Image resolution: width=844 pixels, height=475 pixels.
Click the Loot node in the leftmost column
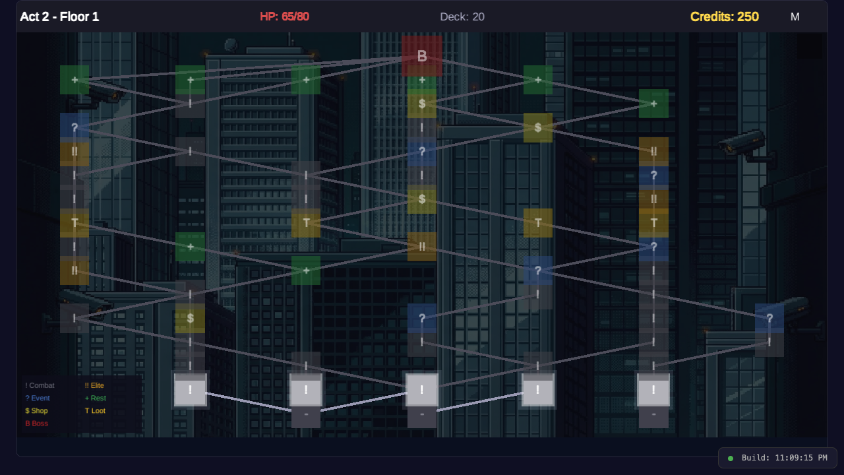[x=75, y=223]
